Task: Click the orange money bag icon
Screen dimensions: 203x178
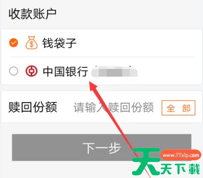Action: coord(31,43)
